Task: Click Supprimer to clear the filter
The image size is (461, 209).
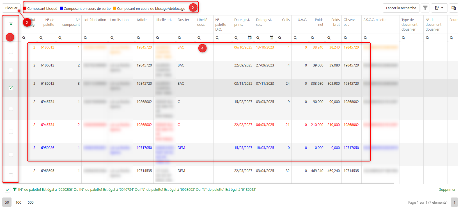Action: (447, 190)
